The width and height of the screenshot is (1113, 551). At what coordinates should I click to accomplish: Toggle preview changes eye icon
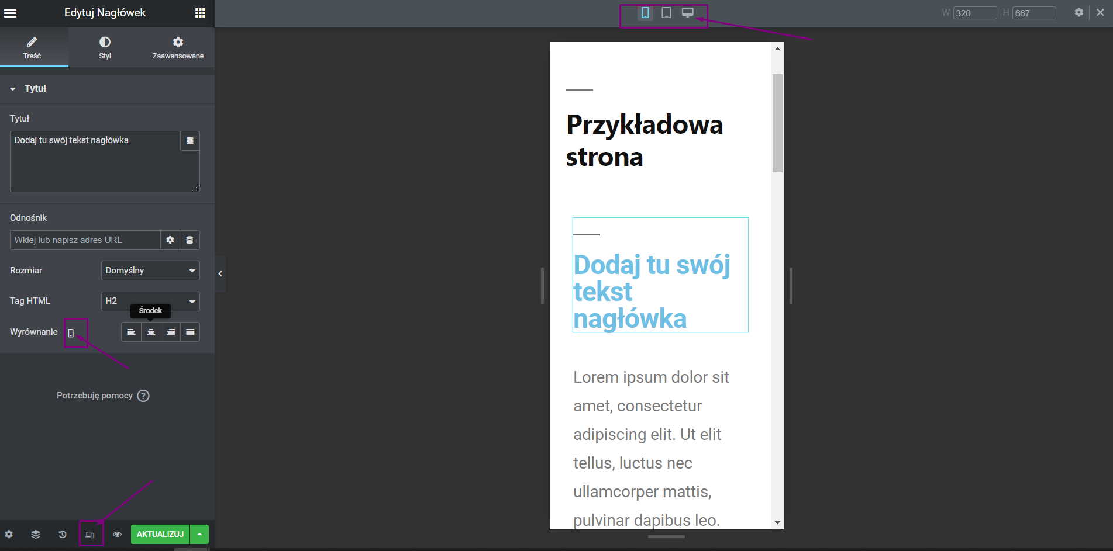117,534
